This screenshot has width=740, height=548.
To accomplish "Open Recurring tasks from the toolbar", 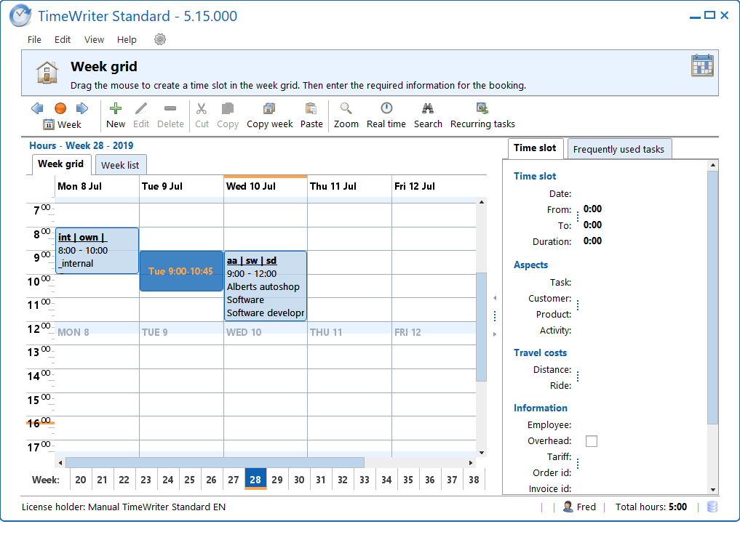I will pyautogui.click(x=482, y=109).
